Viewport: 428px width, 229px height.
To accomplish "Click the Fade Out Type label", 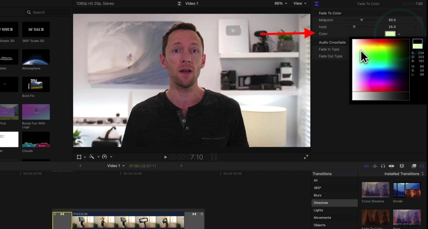I will [330, 56].
